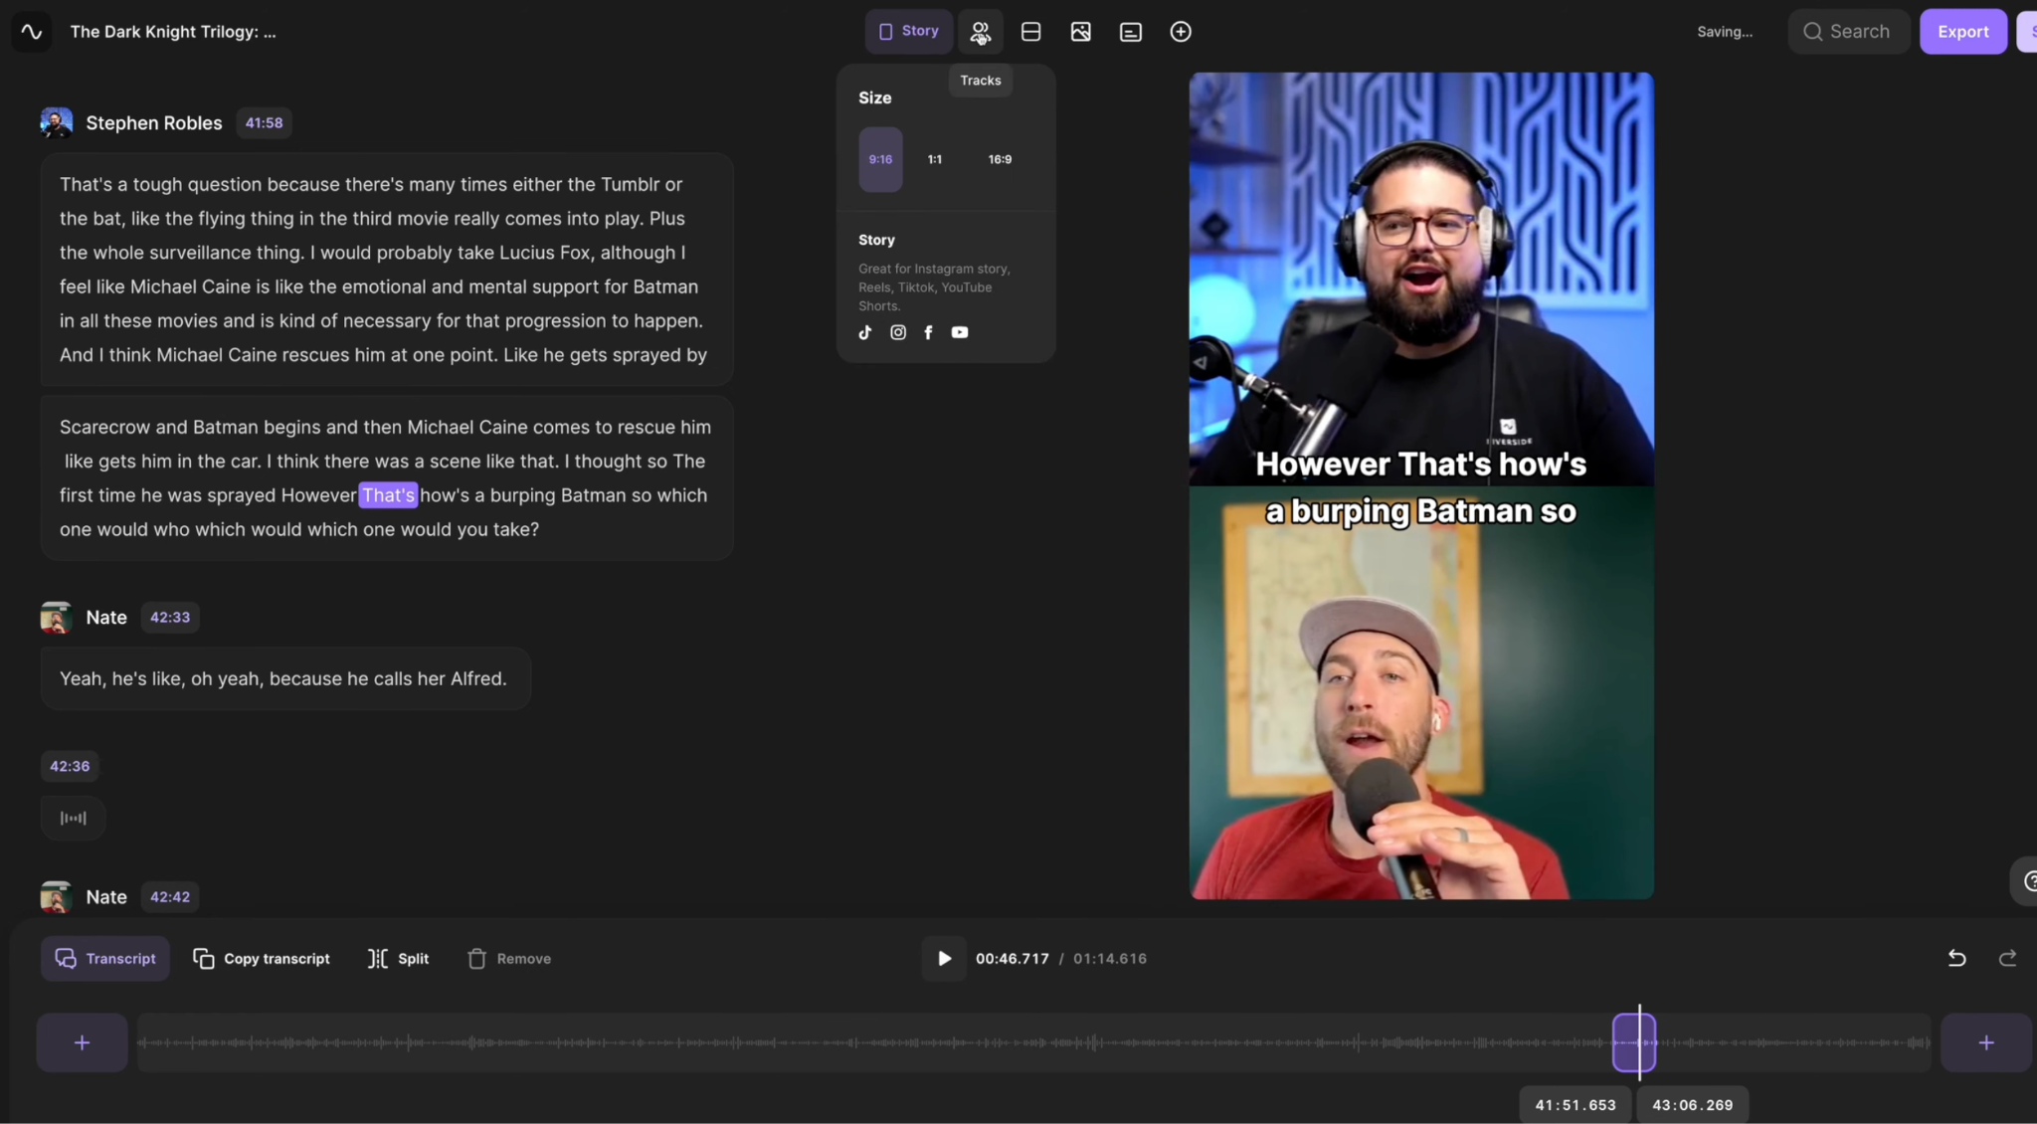The image size is (2037, 1124).
Task: Click Copy transcript button
Action: 262,959
